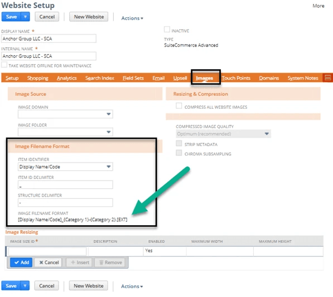This screenshot has width=333, height=297.
Task: Open the Item Identifier dropdown
Action: point(65,167)
